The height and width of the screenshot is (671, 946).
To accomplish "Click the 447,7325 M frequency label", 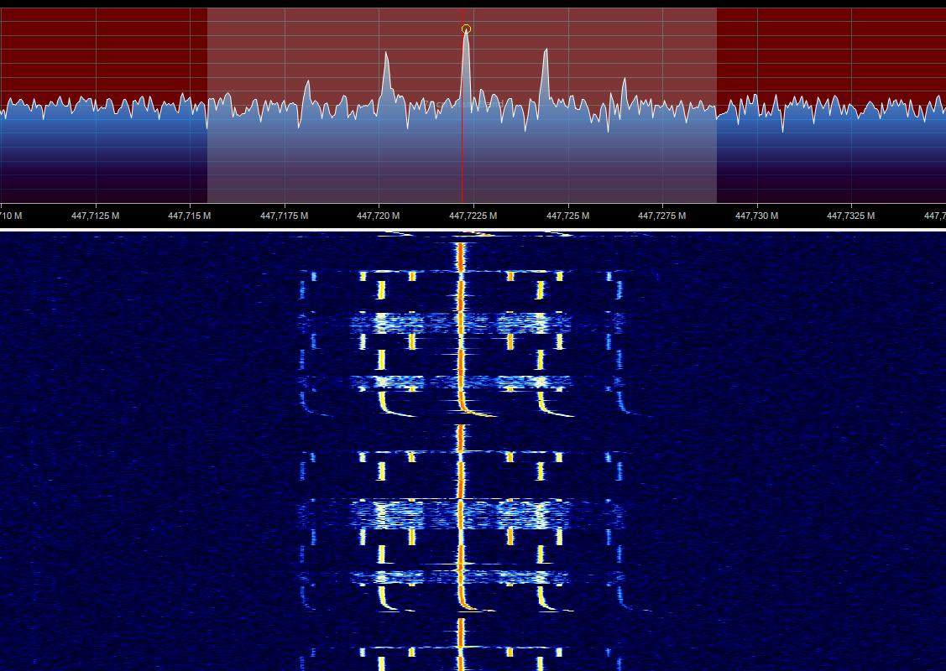I will coord(850,216).
